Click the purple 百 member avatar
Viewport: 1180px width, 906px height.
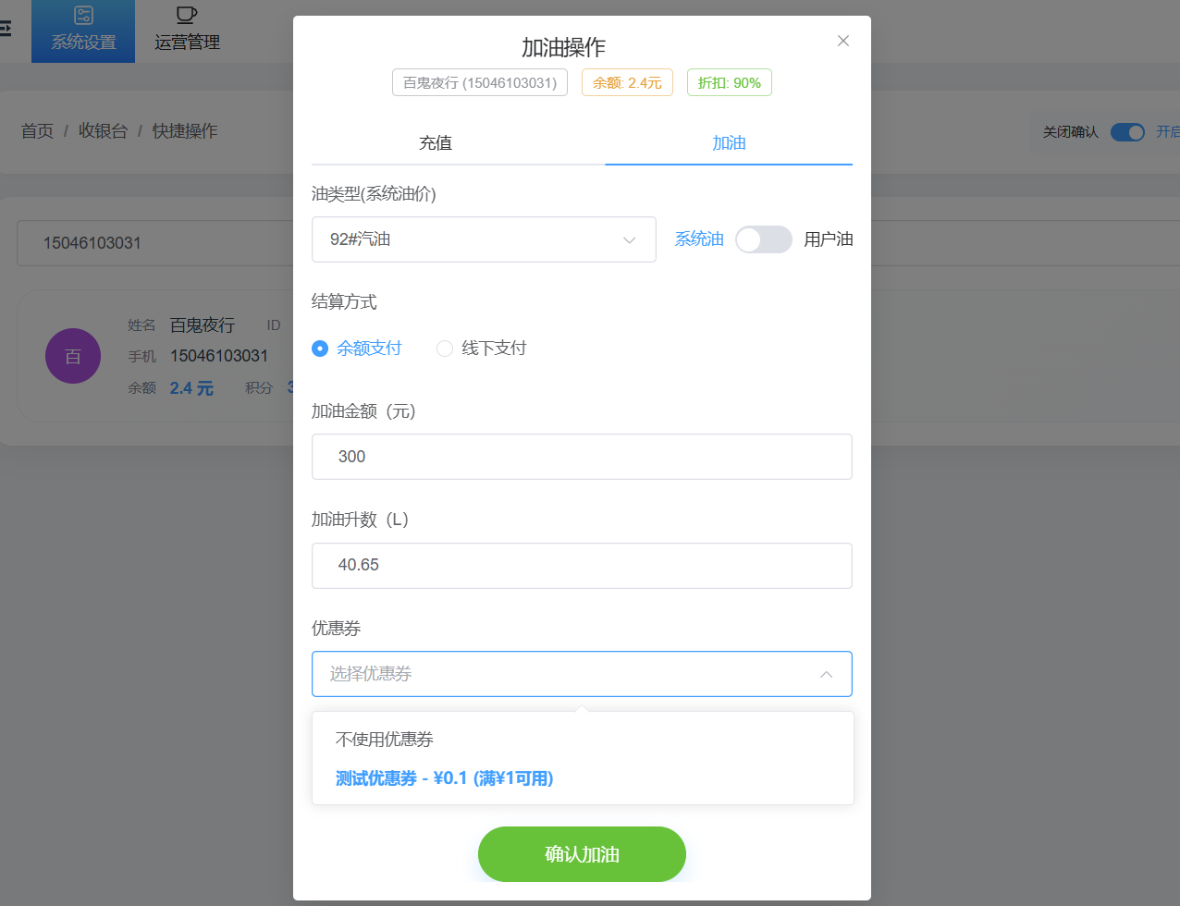(x=72, y=356)
